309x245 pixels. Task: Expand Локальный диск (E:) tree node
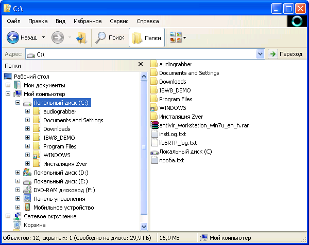point(18,181)
